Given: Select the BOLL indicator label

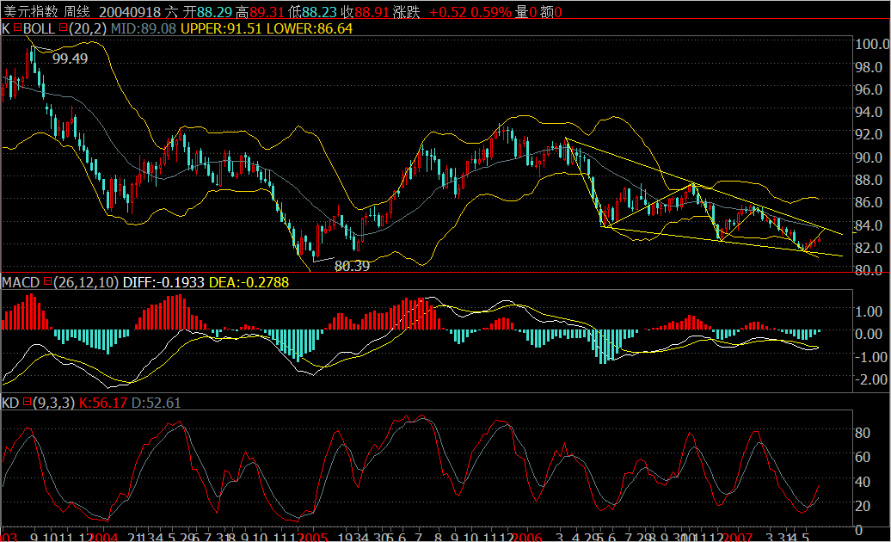Looking at the screenshot, I should point(40,28).
